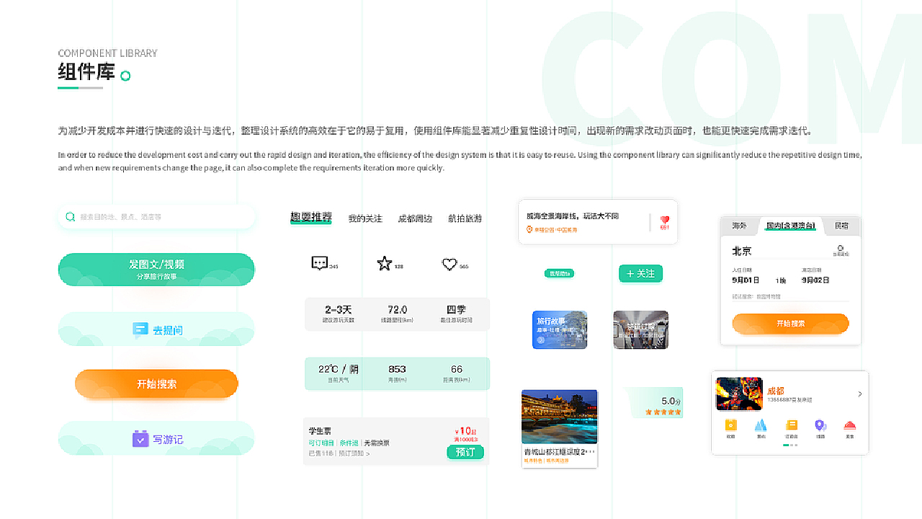Click the five orange rating stars
The image size is (922, 519).
[x=663, y=412]
